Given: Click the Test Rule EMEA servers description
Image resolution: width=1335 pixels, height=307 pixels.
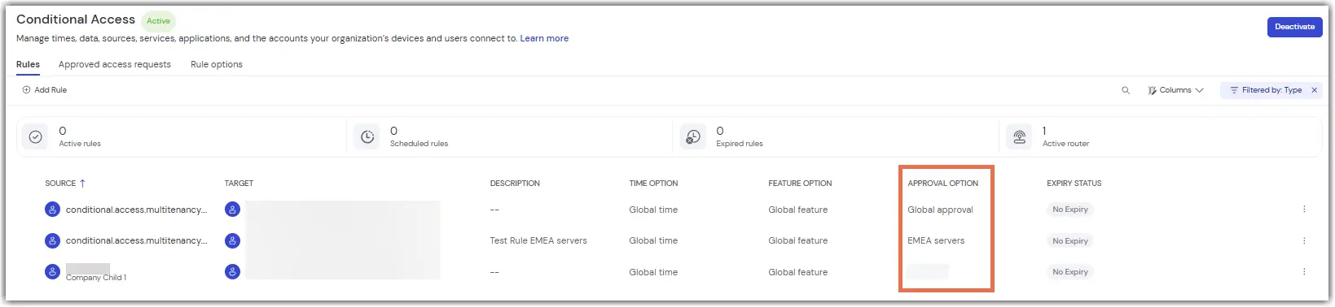Looking at the screenshot, I should click(538, 240).
